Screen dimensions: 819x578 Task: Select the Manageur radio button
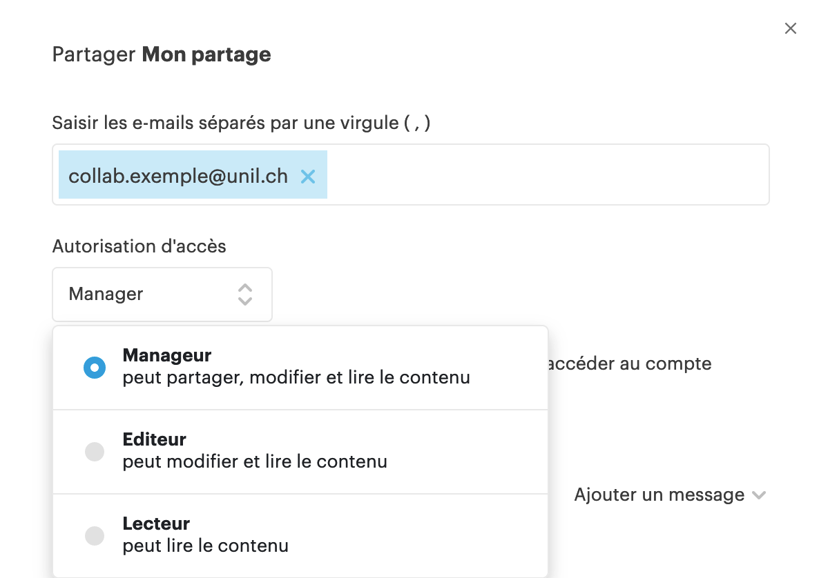[x=95, y=368]
